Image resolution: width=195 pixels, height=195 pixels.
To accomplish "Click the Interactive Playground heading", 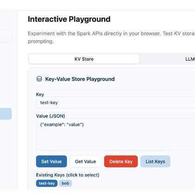I will point(69,19).
